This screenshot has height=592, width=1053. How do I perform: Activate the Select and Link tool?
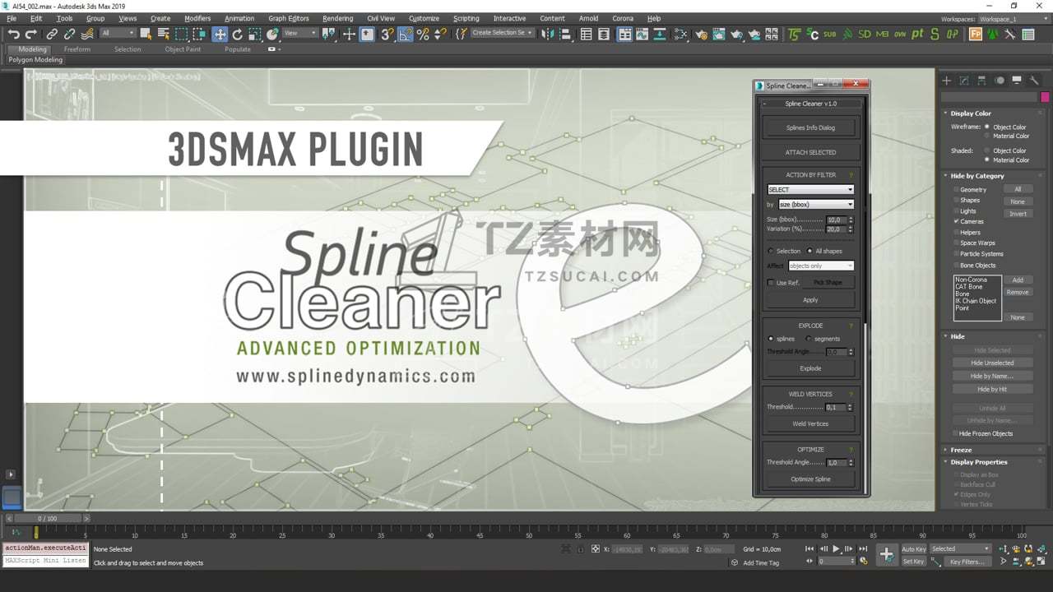tap(52, 34)
